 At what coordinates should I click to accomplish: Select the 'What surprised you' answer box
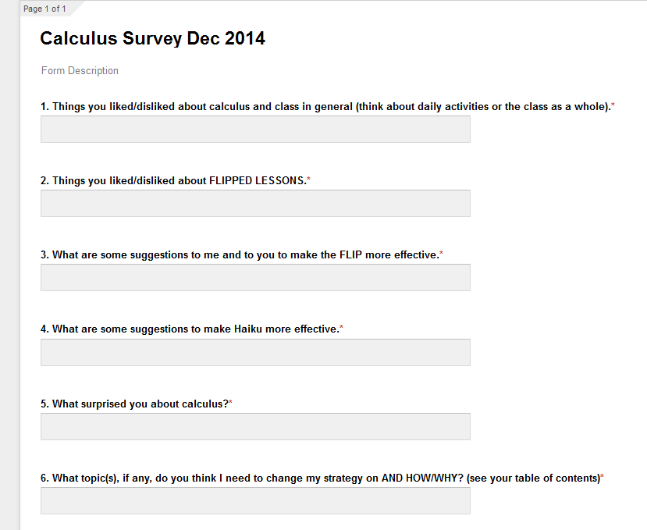click(255, 426)
